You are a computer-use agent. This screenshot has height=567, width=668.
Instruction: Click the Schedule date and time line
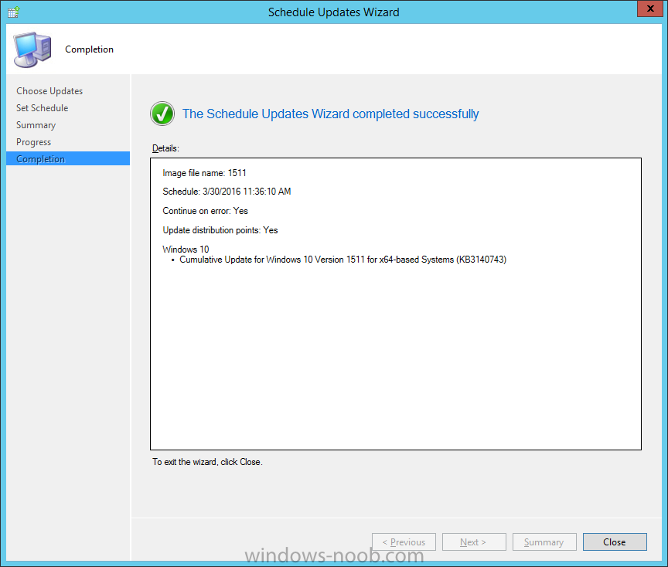(227, 192)
